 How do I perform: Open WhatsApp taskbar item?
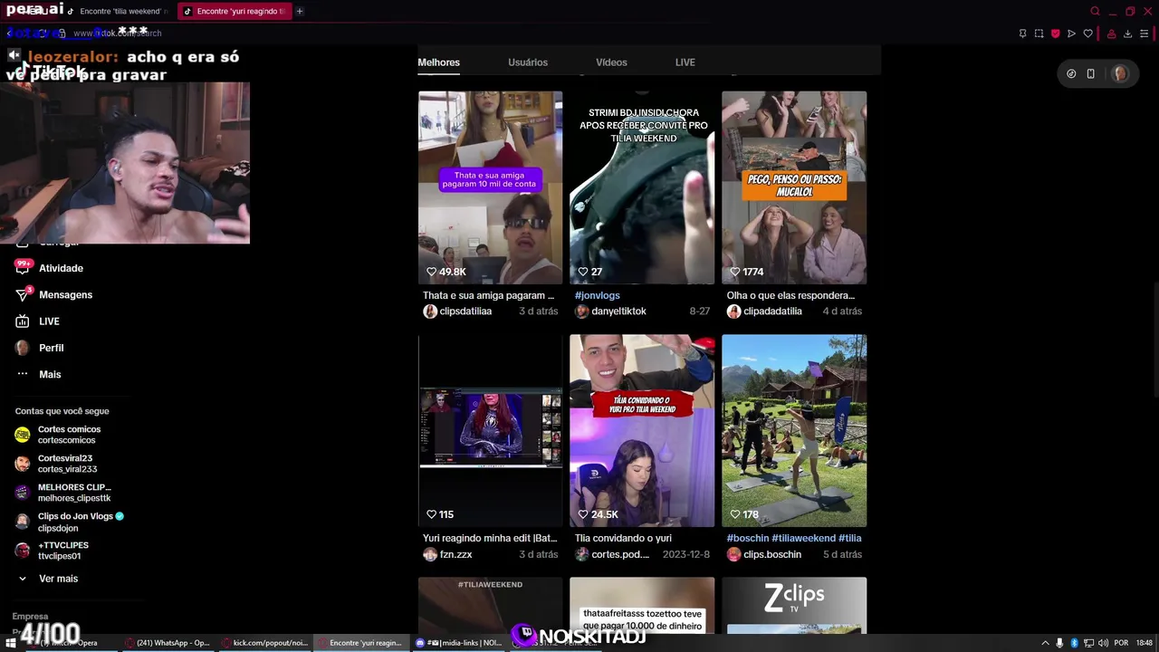pyautogui.click(x=168, y=643)
